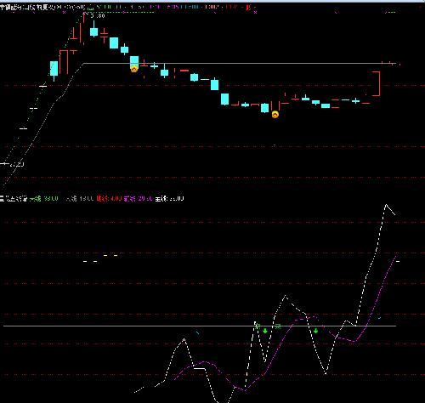Select the gray horizontal line in the price chart
This screenshot has height=403, width=425.
pyautogui.click(x=240, y=64)
